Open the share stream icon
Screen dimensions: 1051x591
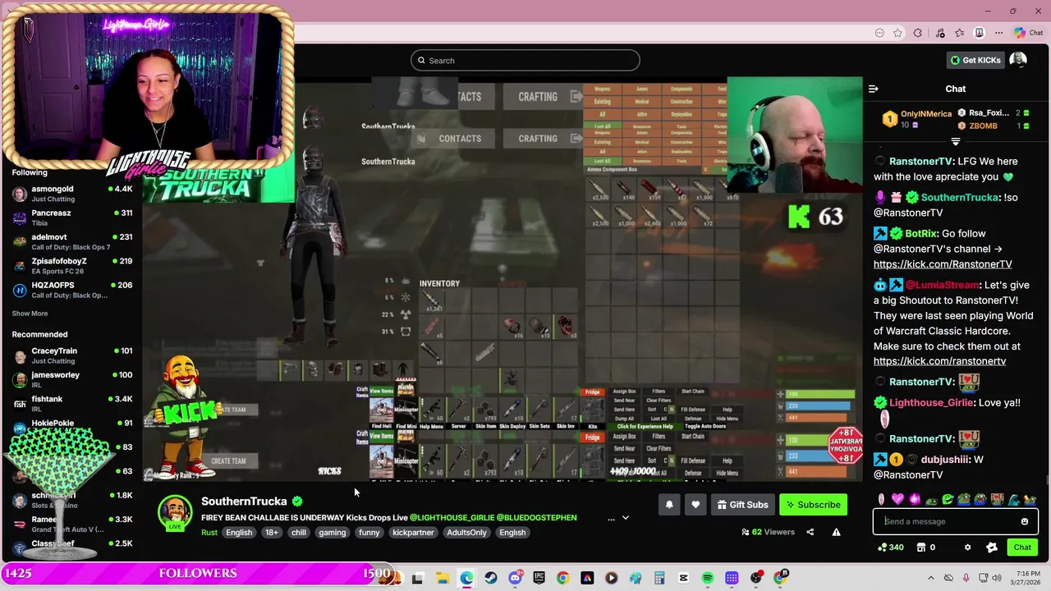tap(810, 532)
